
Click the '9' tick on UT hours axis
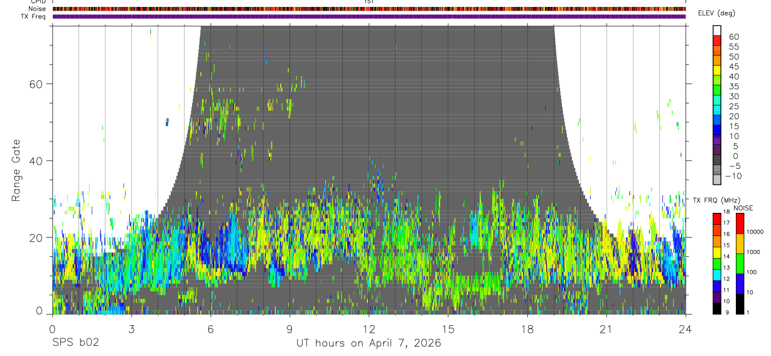pyautogui.click(x=289, y=329)
